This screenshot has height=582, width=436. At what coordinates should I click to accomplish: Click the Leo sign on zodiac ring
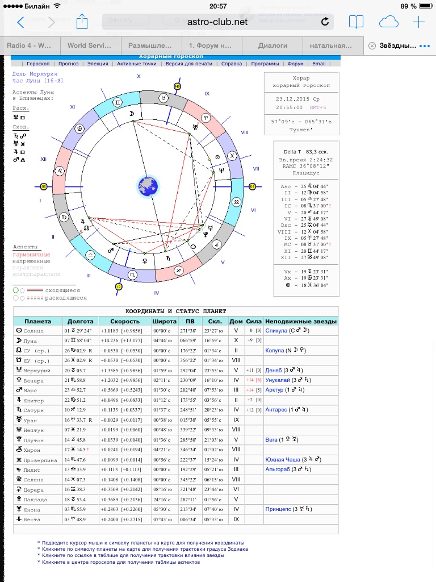coord(60,171)
